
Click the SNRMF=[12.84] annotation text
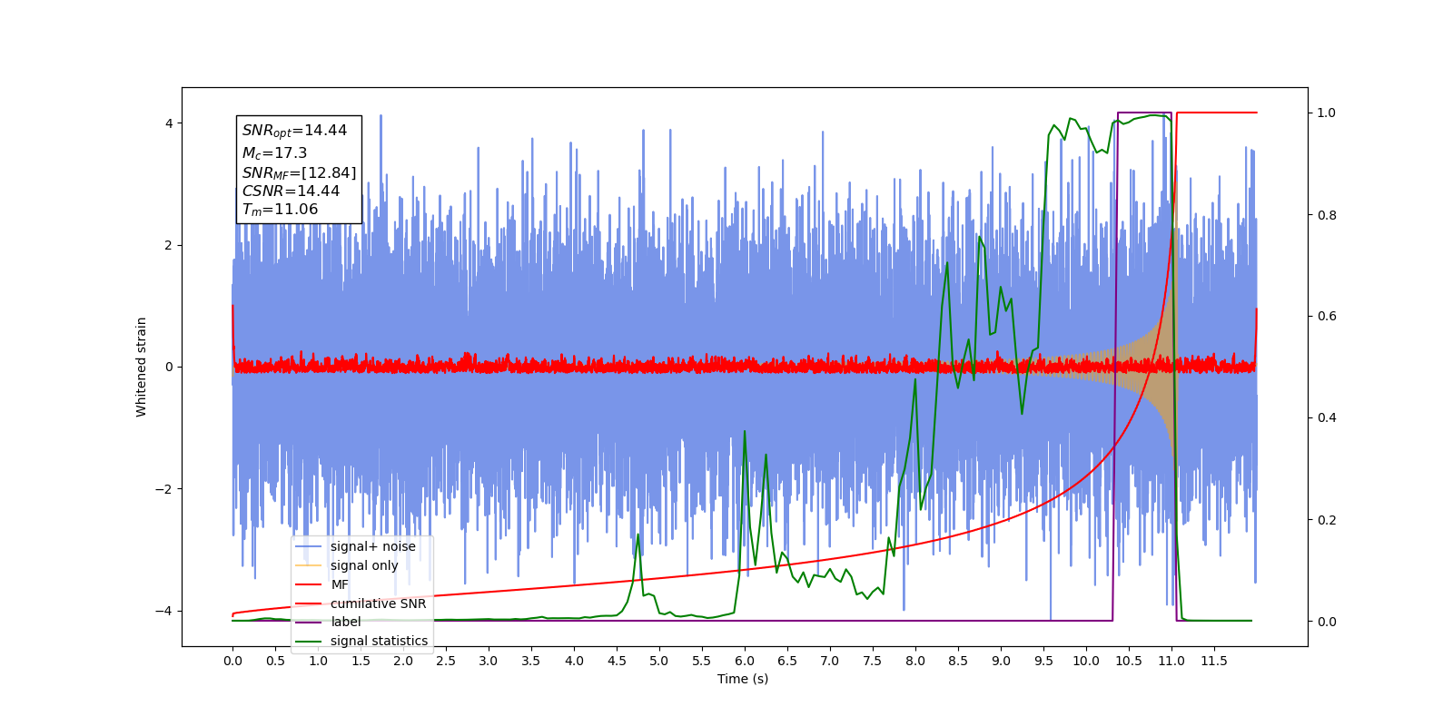tap(299, 172)
